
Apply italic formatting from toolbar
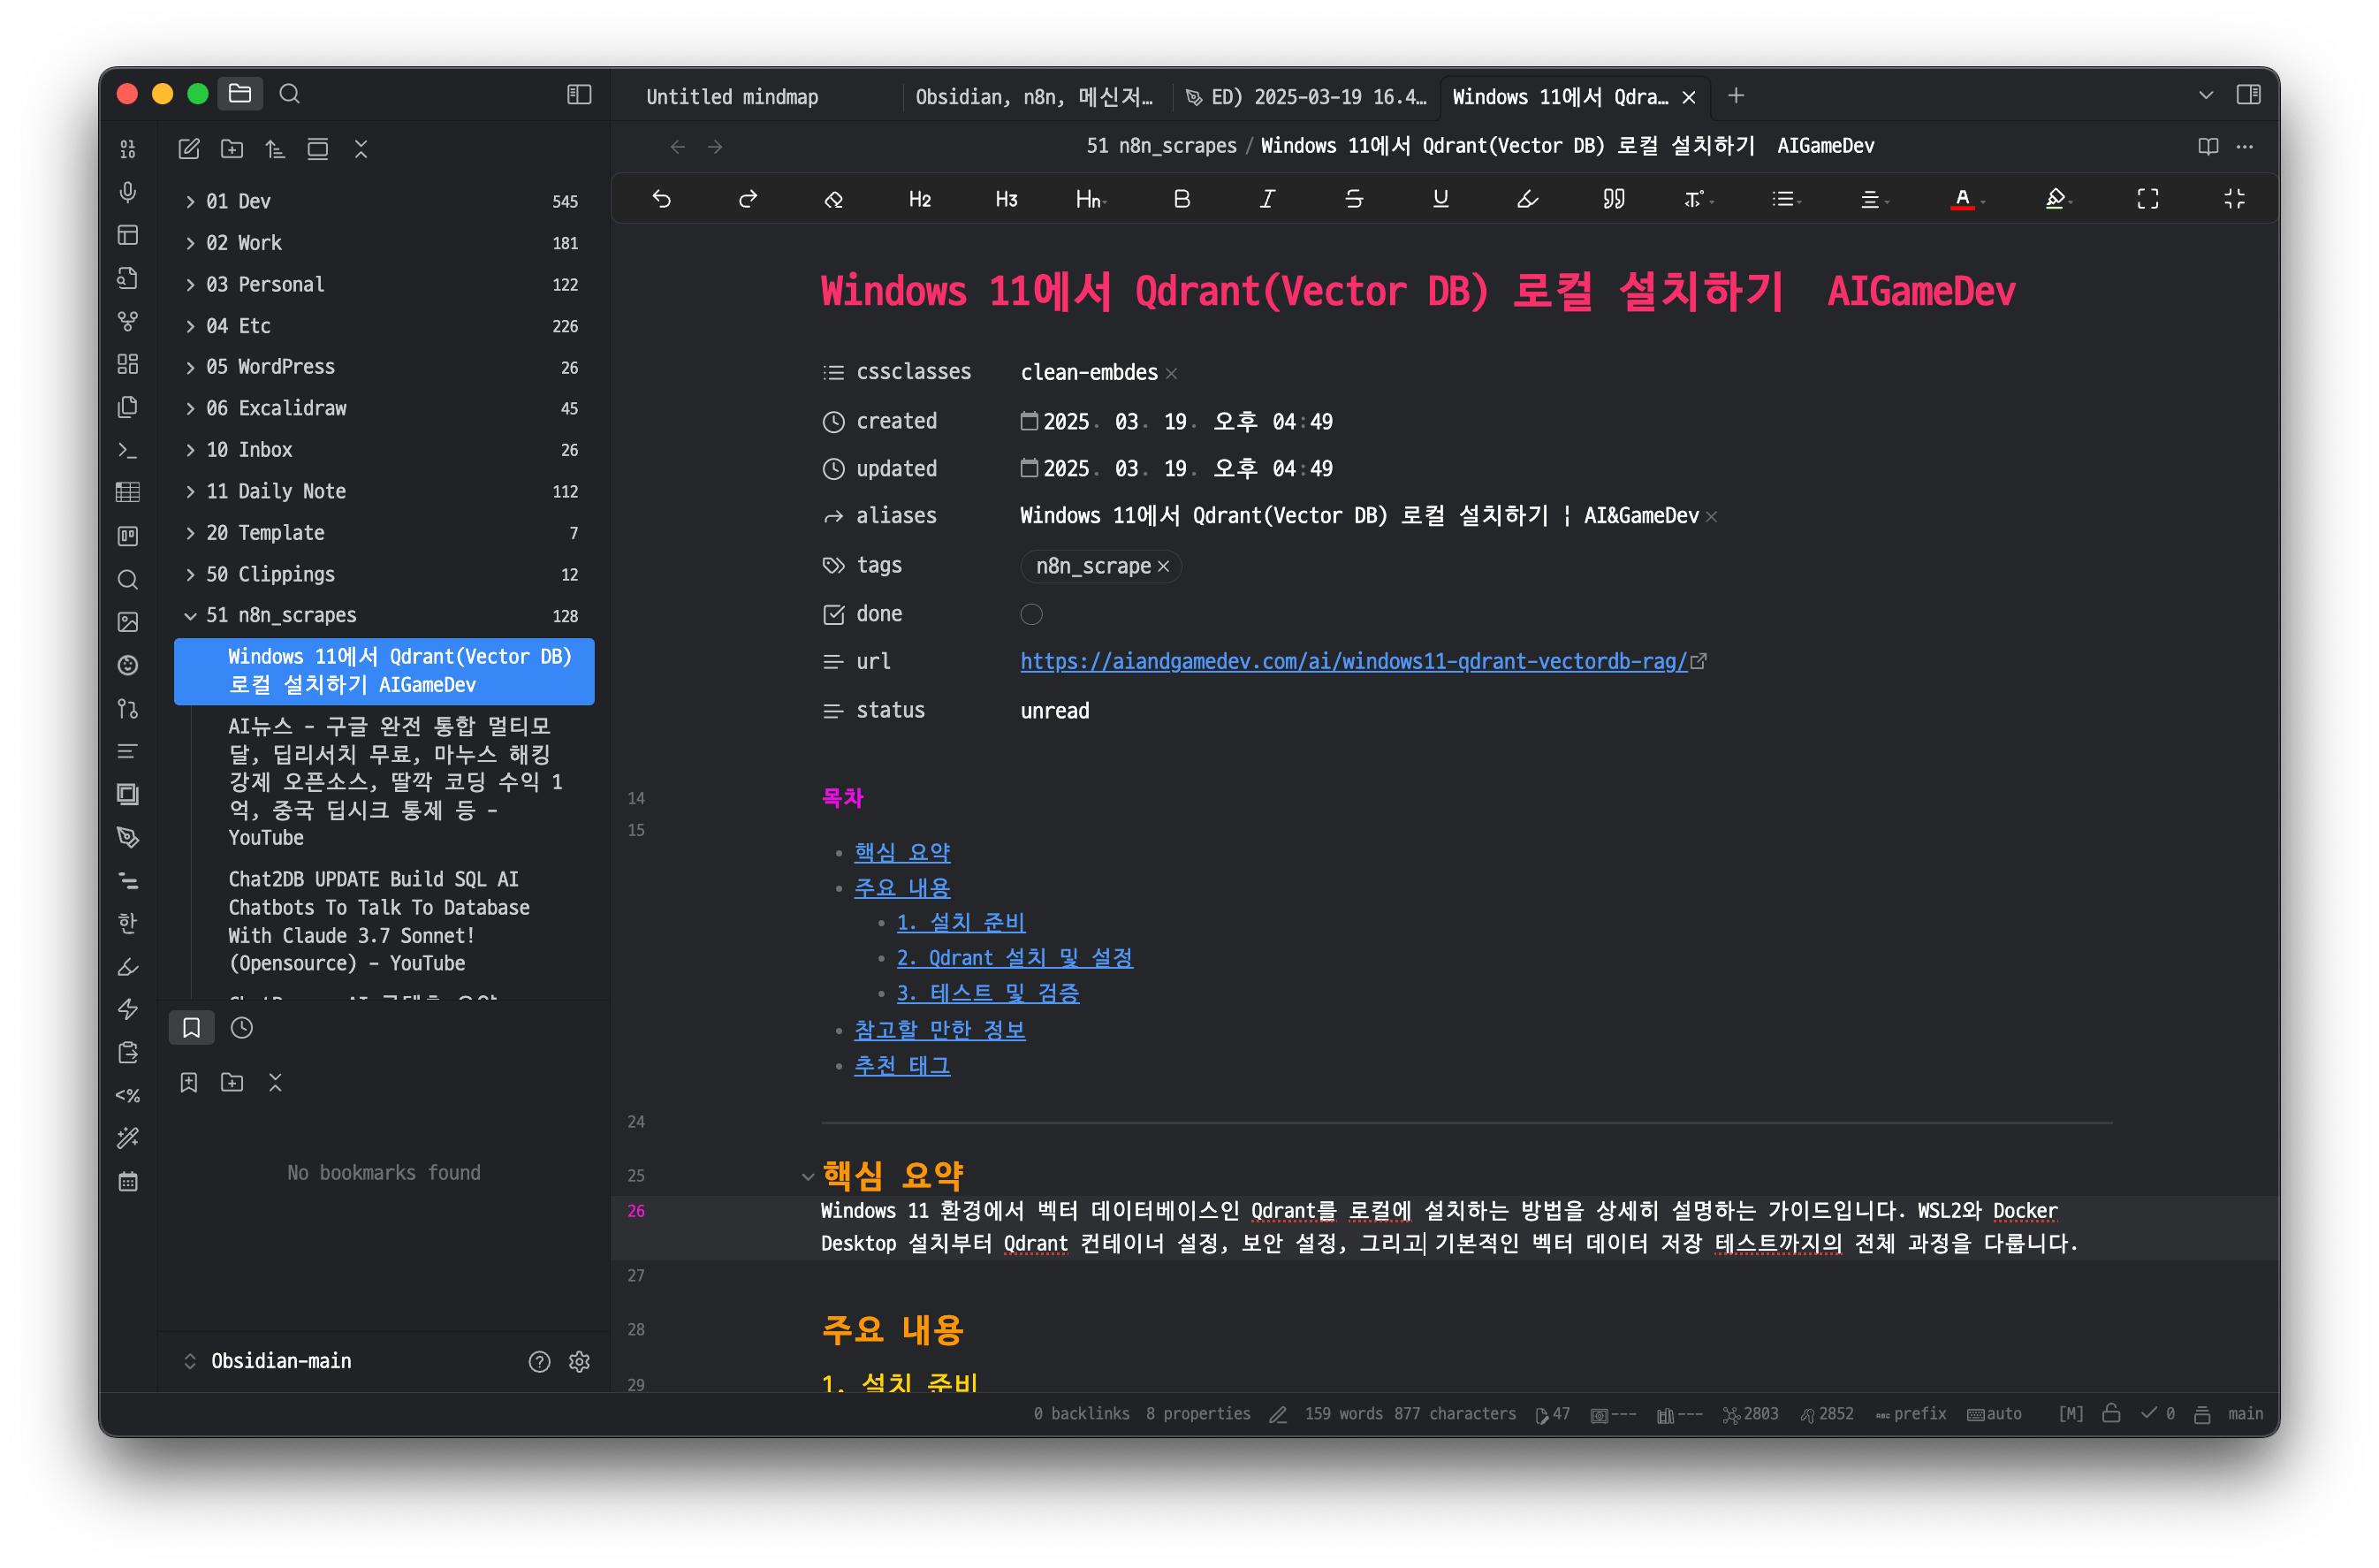pyautogui.click(x=1267, y=199)
